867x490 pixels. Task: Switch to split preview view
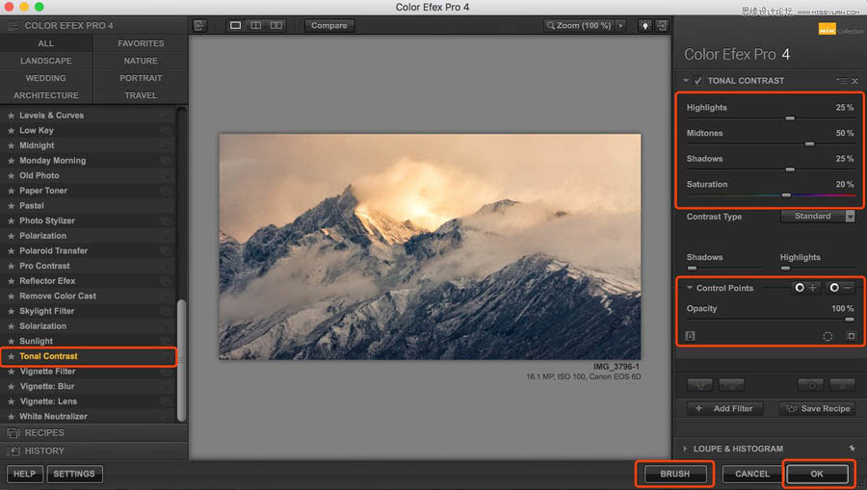point(255,25)
